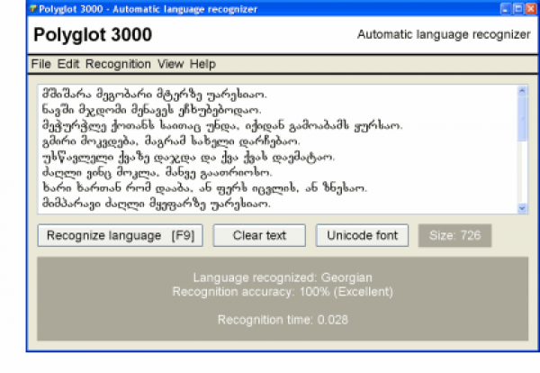The width and height of the screenshot is (540, 373).
Task: Click the Recognize language [F9] button
Action: (x=121, y=235)
